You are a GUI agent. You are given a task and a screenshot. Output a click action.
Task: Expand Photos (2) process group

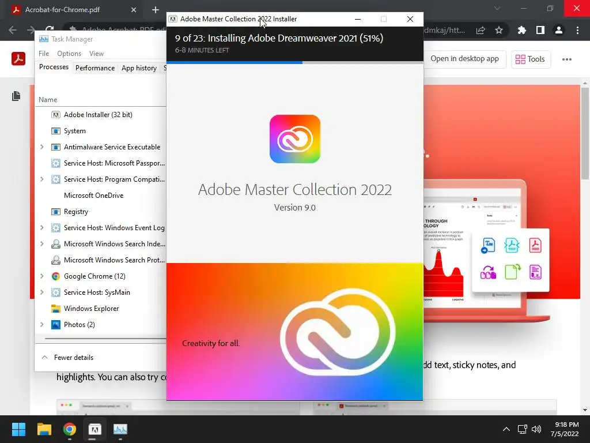41,325
